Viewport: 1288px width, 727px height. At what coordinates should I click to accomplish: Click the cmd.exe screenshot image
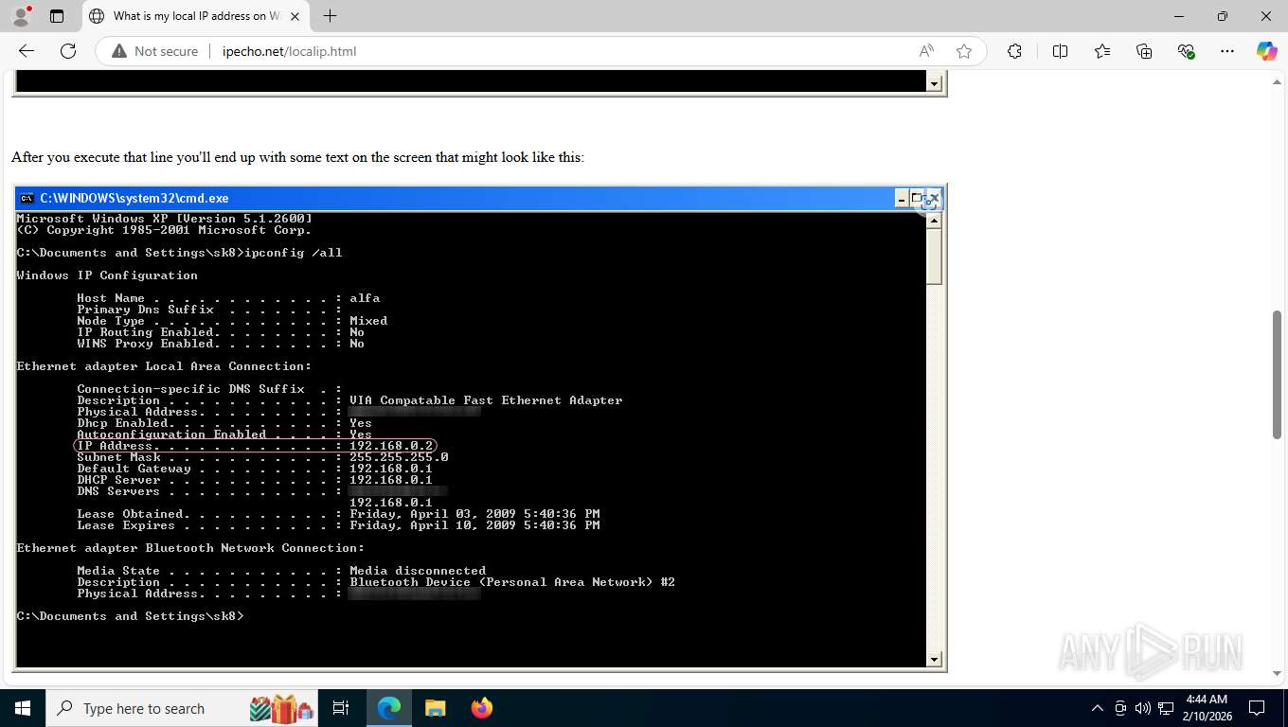tap(479, 428)
